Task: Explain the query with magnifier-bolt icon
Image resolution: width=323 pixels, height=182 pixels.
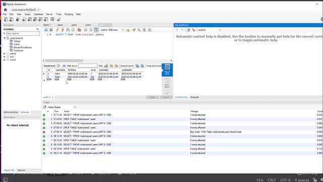Action: tap(68, 30)
